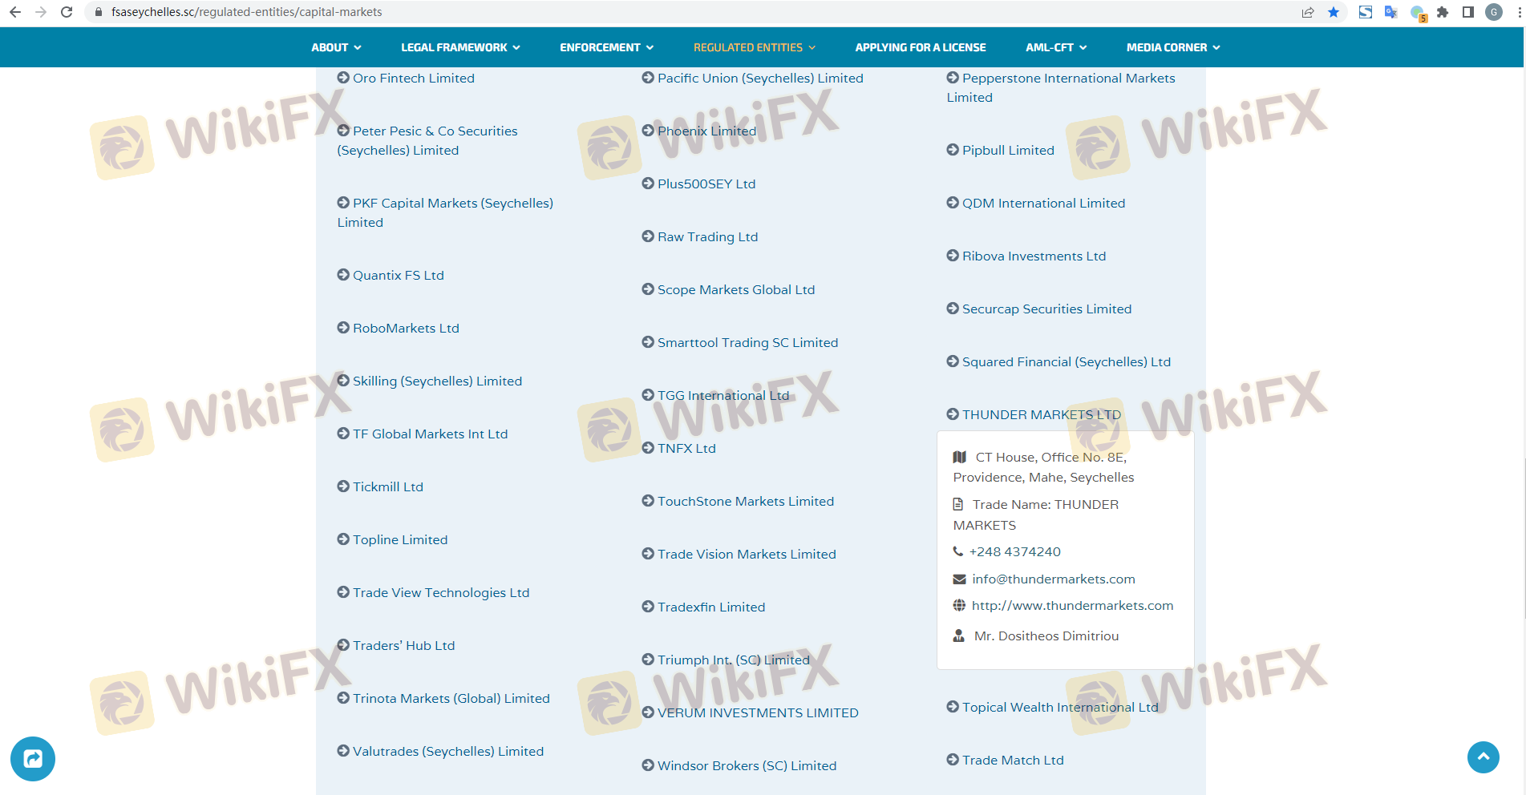Open the thundermarkets.com website link
This screenshot has height=795, width=1526.
click(x=1072, y=606)
